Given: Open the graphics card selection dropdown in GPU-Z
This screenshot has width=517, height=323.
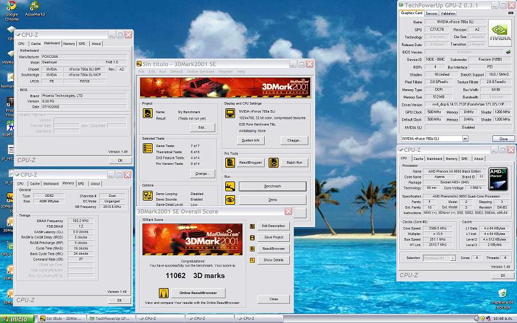Looking at the screenshot, I should (x=465, y=139).
